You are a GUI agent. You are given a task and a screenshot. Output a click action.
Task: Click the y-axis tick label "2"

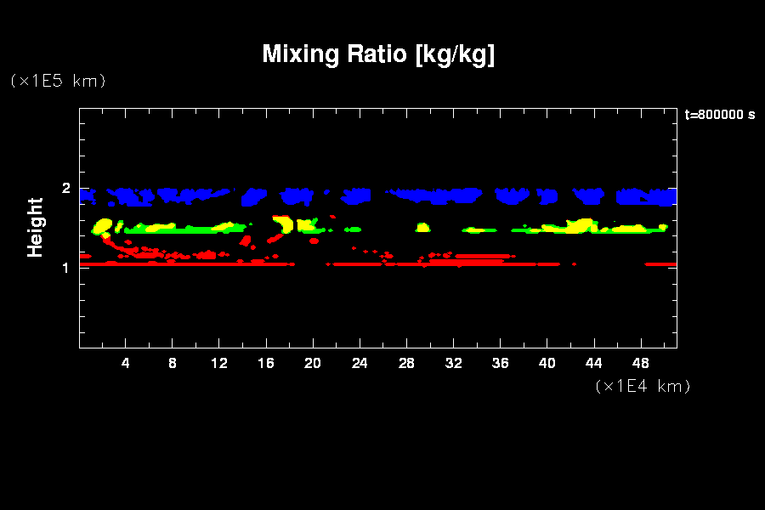point(65,188)
